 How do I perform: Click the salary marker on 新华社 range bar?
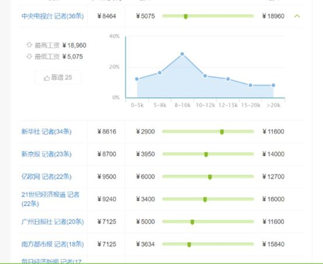pos(222,132)
